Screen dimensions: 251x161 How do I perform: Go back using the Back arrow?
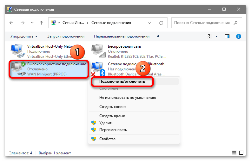tap(11, 23)
